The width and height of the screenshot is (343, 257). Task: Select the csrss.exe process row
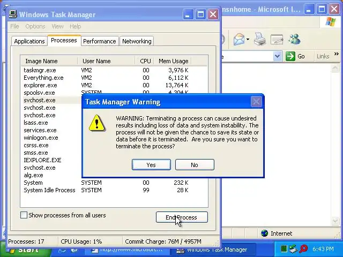pyautogui.click(x=52, y=145)
